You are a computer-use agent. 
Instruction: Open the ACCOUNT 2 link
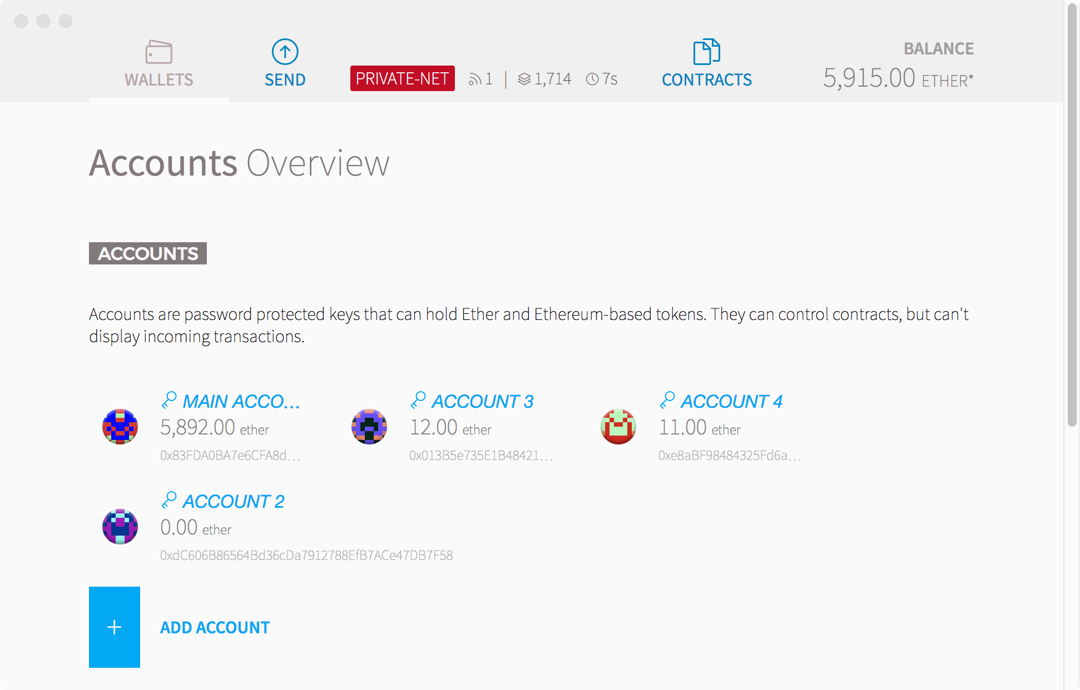point(234,501)
